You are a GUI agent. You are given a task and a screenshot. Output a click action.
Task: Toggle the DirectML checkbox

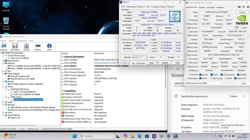tap(238, 75)
